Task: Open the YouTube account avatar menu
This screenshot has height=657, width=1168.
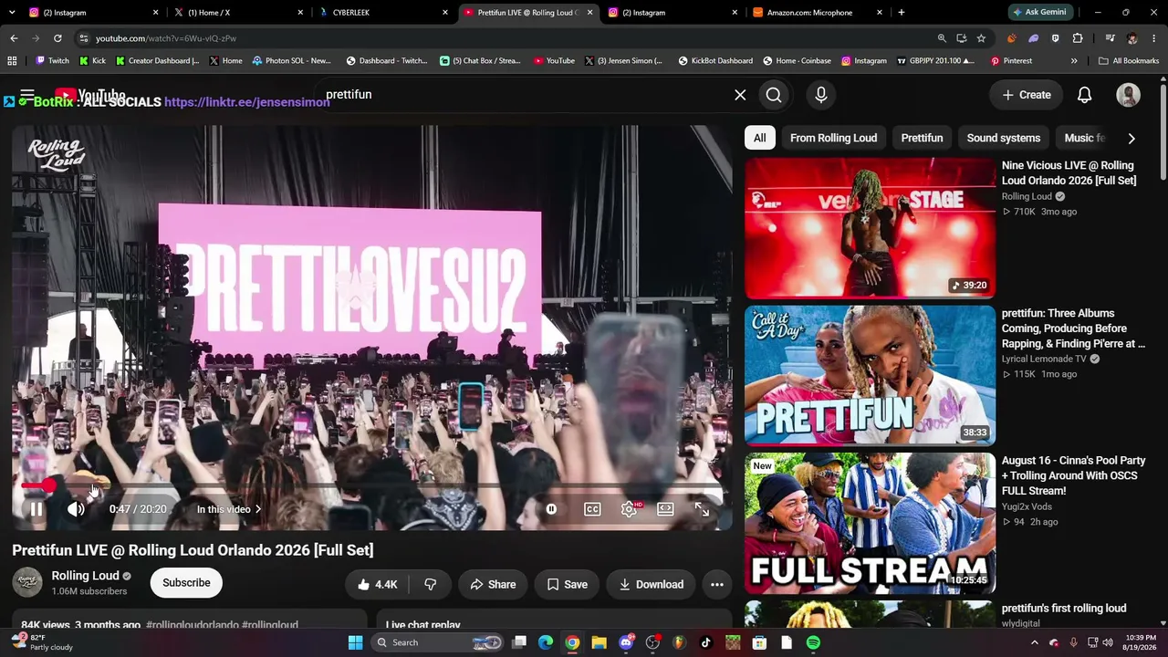Action: click(x=1129, y=95)
